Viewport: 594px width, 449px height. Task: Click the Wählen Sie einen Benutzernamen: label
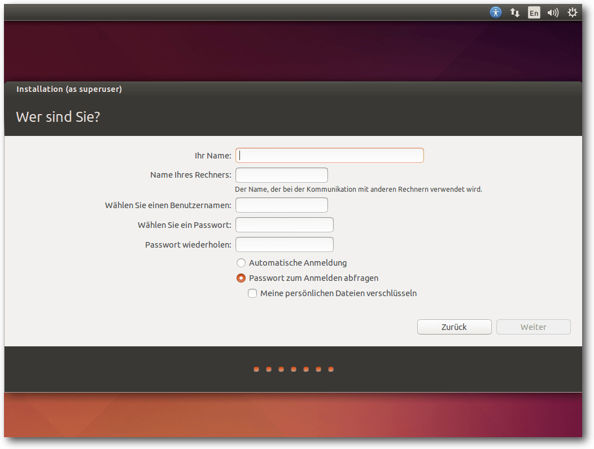pos(168,205)
